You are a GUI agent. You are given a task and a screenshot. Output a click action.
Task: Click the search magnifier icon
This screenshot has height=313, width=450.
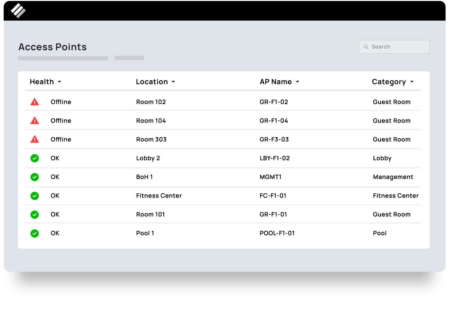pos(366,47)
